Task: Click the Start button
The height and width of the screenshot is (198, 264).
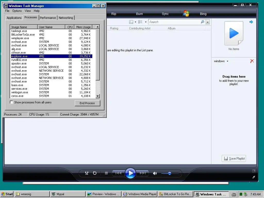Action: [x=7, y=194]
